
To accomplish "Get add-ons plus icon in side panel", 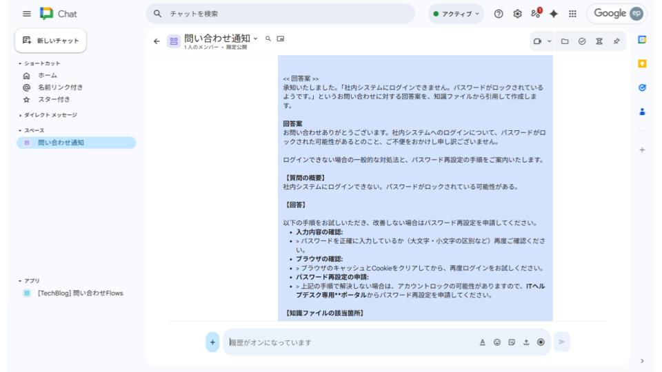I will click(642, 149).
